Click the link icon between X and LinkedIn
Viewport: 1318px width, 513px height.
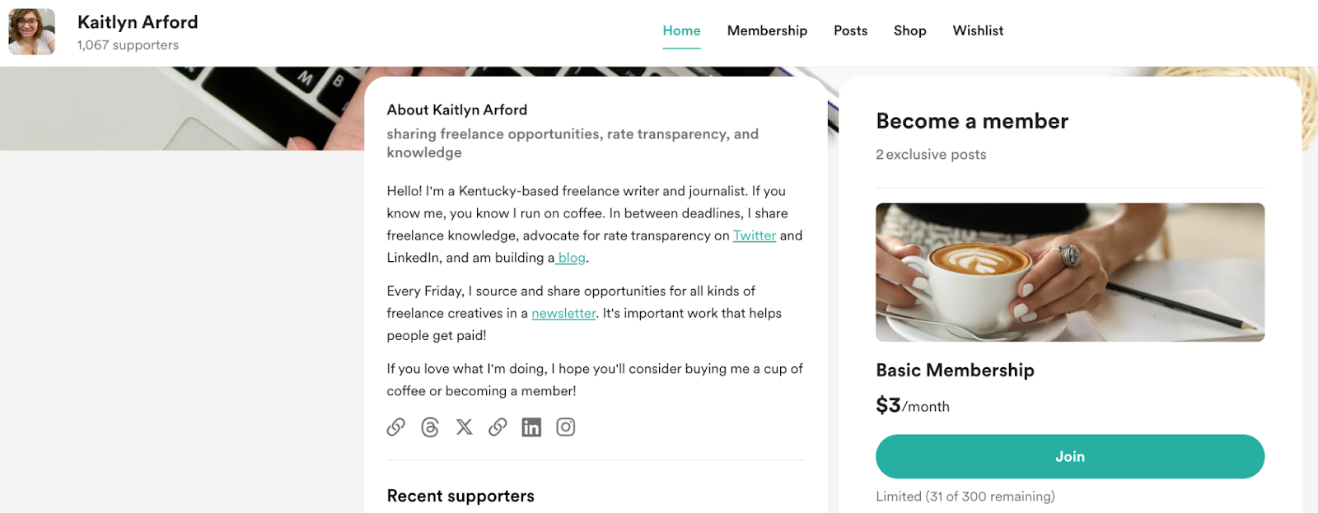[x=498, y=427]
